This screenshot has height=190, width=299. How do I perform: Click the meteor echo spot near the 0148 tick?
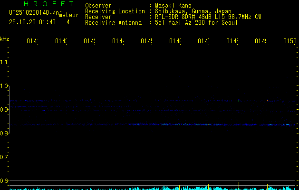click(239, 100)
